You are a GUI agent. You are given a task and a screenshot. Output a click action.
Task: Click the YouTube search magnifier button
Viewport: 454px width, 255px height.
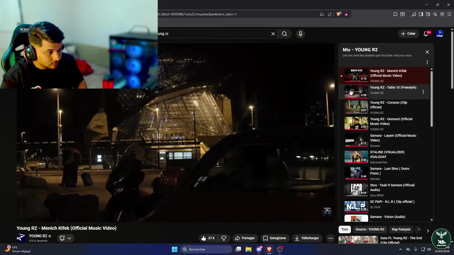(284, 34)
